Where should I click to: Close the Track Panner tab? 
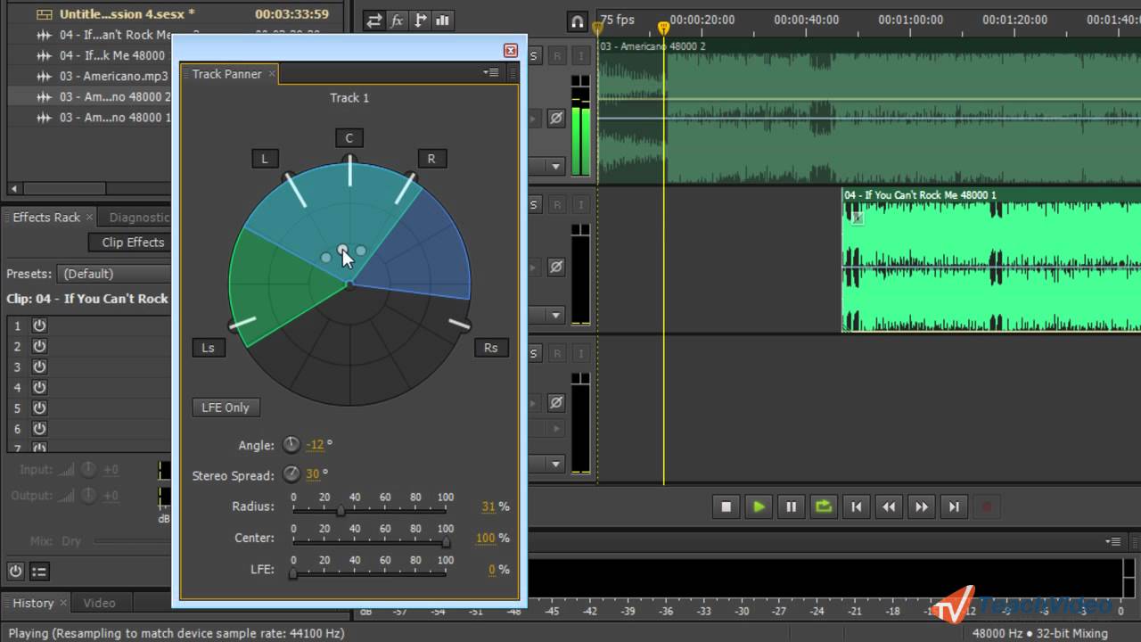pos(272,73)
